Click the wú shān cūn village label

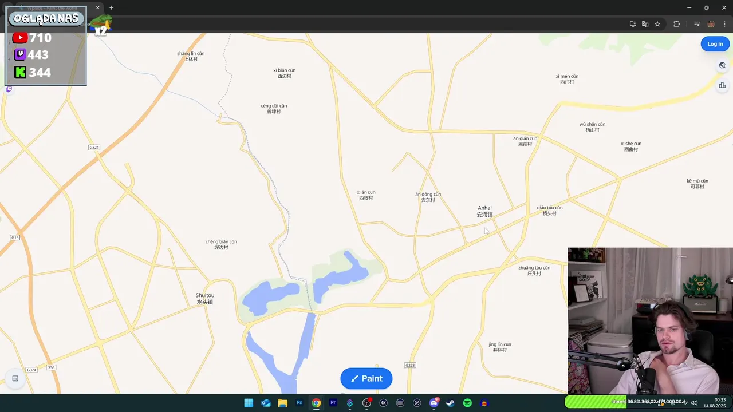point(592,127)
